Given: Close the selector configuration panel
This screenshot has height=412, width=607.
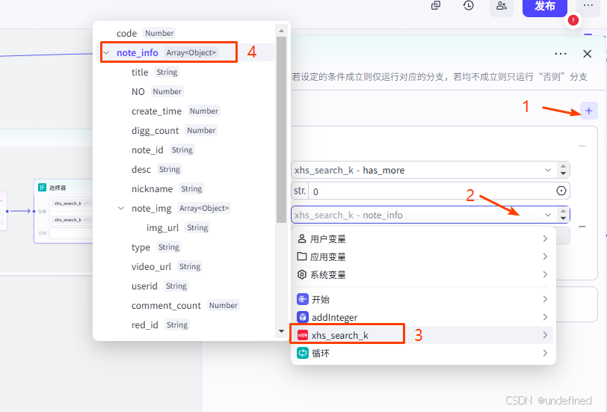Looking at the screenshot, I should pos(588,54).
